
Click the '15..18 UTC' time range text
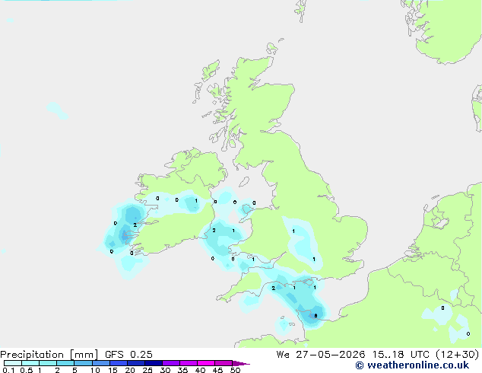pyautogui.click(x=400, y=355)
